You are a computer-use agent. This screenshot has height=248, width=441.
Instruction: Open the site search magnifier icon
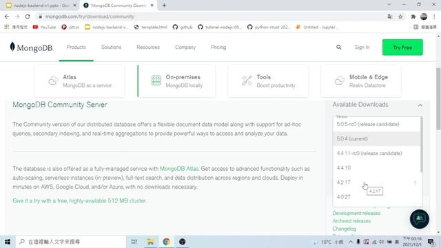(x=338, y=48)
